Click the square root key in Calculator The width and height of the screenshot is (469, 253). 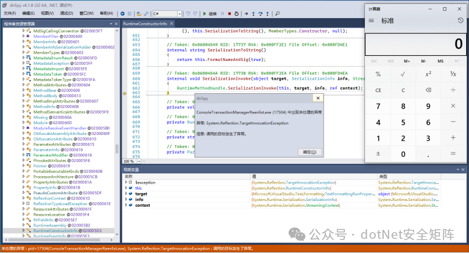tap(403, 74)
